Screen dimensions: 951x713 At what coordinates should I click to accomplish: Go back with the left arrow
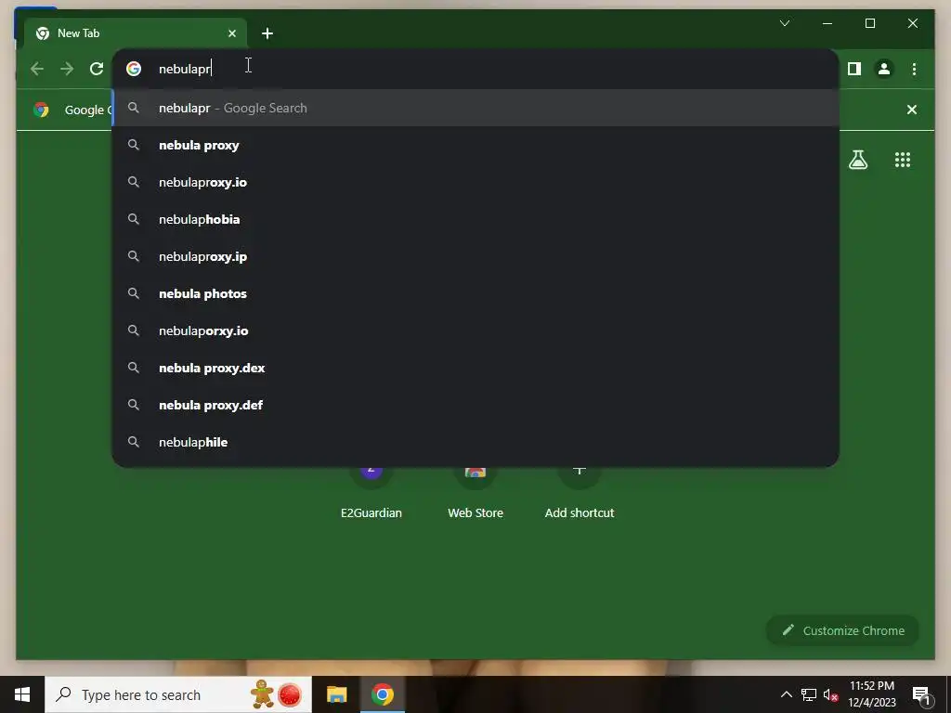37,69
